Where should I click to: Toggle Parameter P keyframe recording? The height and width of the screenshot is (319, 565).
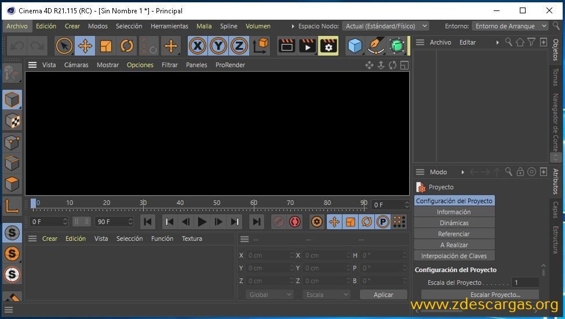point(383,222)
